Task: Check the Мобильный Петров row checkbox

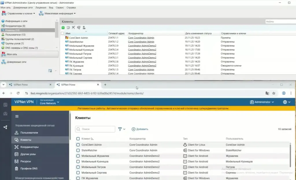Action: [78, 167]
